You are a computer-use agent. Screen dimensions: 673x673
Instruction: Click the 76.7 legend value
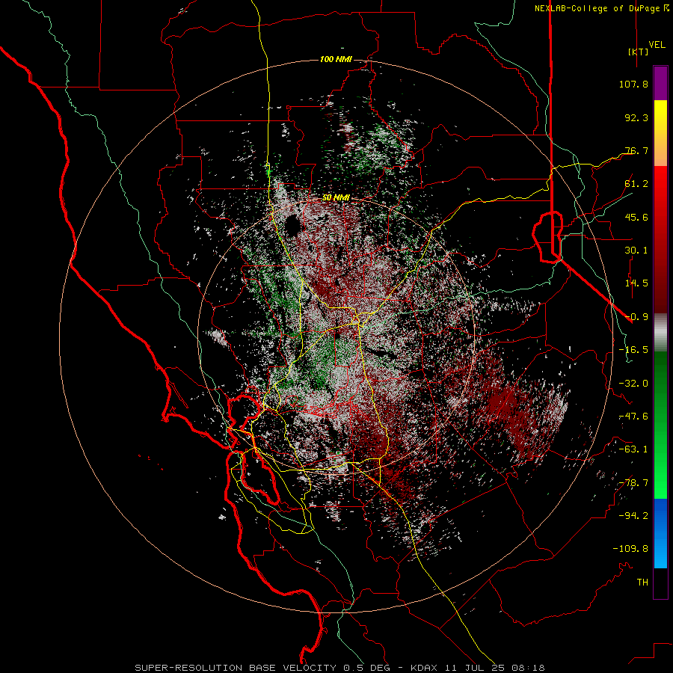coord(636,150)
